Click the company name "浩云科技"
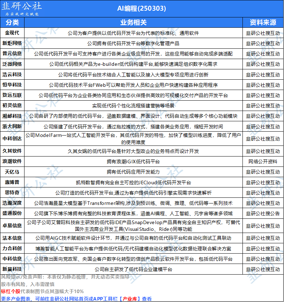Screen dimensions: 284x302 [x=12, y=75]
